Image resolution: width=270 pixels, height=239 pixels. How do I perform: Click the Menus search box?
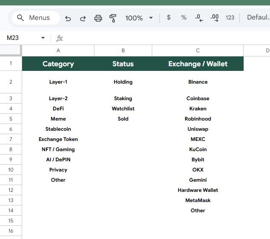(36, 18)
